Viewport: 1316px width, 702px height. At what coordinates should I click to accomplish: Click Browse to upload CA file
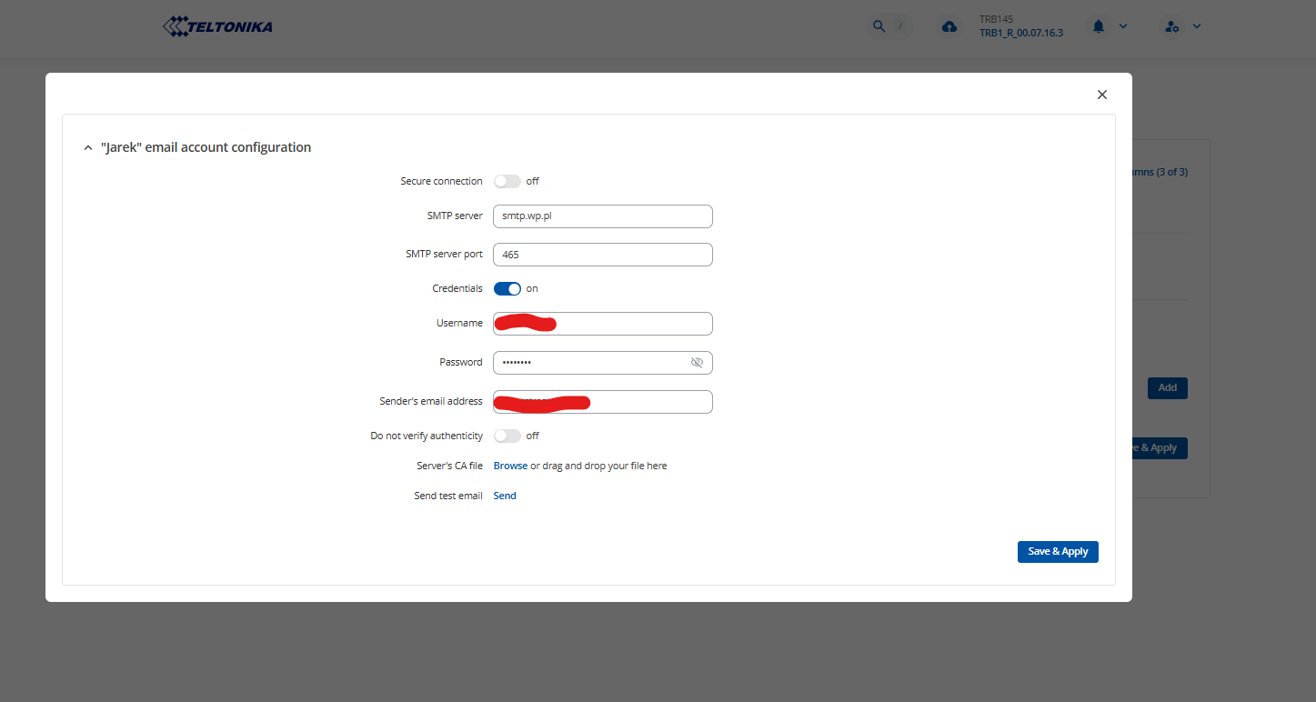(510, 466)
